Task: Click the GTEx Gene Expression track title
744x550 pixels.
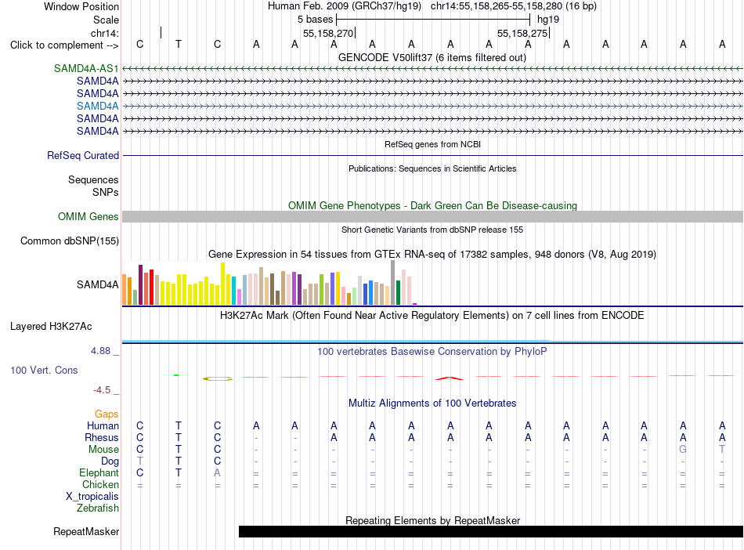Action: pos(432,254)
